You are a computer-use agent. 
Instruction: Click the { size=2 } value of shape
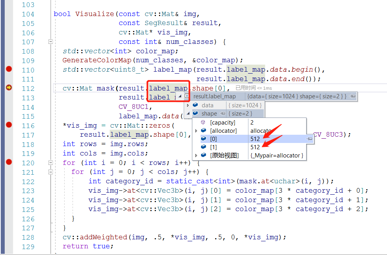240,114
